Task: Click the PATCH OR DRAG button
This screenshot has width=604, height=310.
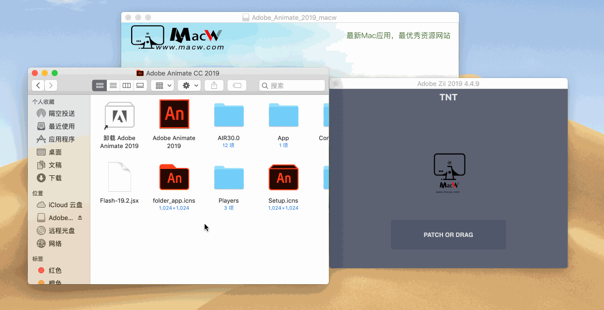Action: click(448, 234)
